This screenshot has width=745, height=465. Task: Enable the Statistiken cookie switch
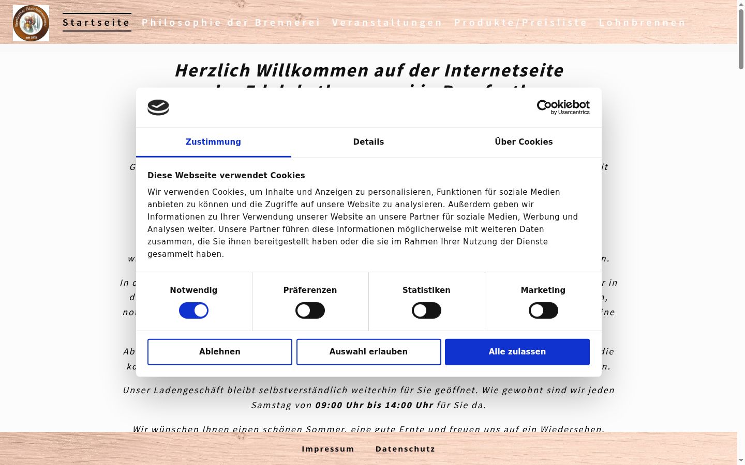click(426, 311)
